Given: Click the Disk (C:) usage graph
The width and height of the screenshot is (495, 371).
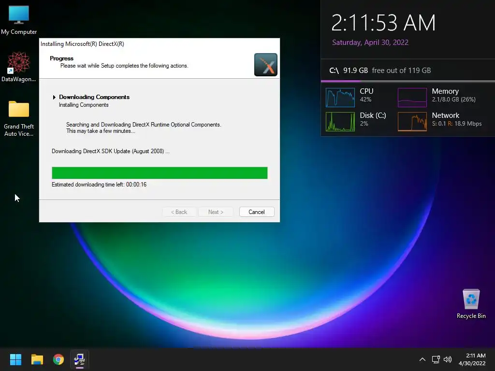Looking at the screenshot, I should (x=340, y=122).
